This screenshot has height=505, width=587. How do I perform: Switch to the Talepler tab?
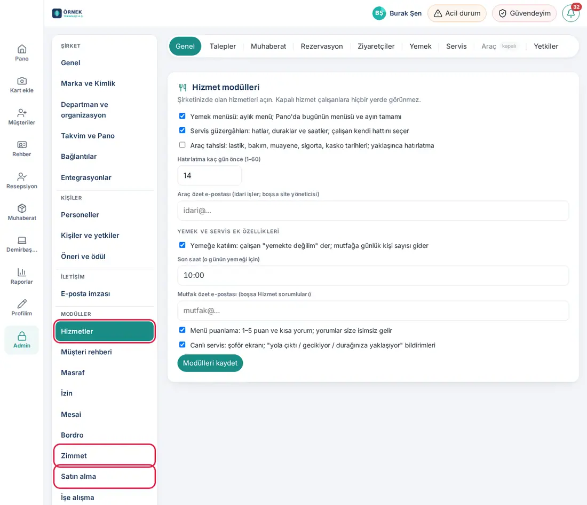click(x=223, y=46)
